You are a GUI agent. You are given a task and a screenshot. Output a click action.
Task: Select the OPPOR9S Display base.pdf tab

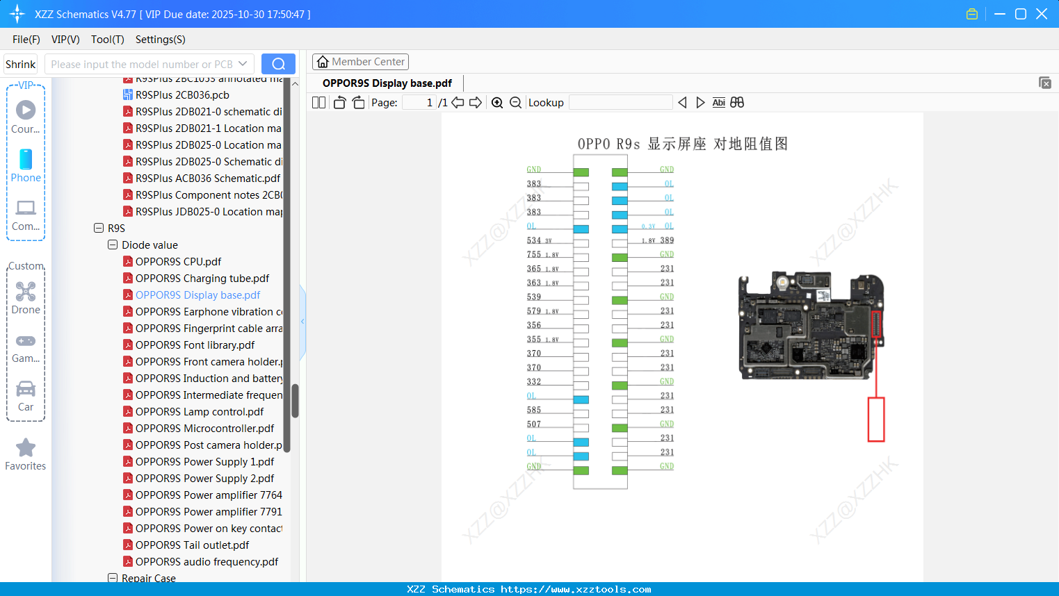(387, 83)
